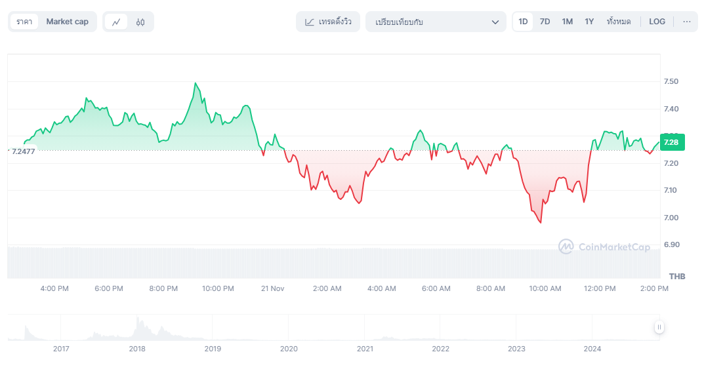The image size is (704, 390).
Task: Expand the เปรียบเทียบกับ compare dropdown
Action: click(436, 22)
